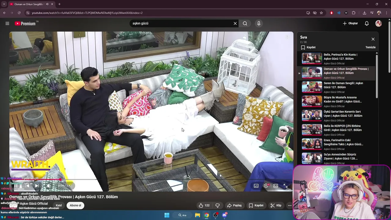Click the browser address bar URL
The height and width of the screenshot is (220, 391).
point(87,13)
